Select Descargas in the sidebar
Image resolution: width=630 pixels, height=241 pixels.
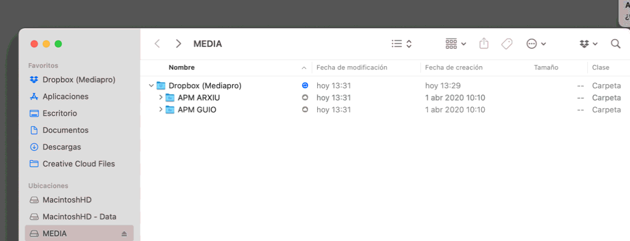(x=61, y=147)
